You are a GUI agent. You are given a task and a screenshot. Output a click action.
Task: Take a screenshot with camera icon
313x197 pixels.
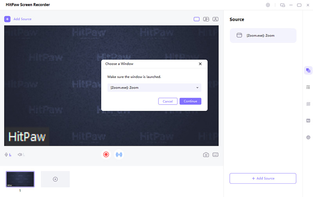[x=206, y=155]
